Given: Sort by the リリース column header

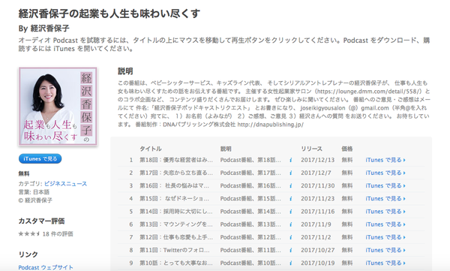Looking at the screenshot, I should [x=311, y=149].
